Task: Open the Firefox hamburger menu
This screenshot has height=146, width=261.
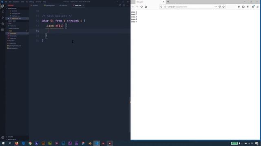Action: pyautogui.click(x=257, y=6)
